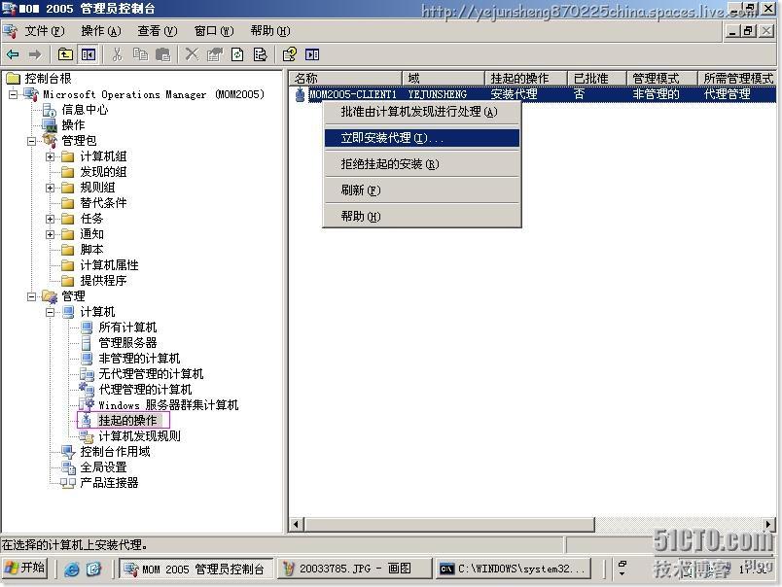Click the horizontal scrollbar thumb

click(x=449, y=524)
